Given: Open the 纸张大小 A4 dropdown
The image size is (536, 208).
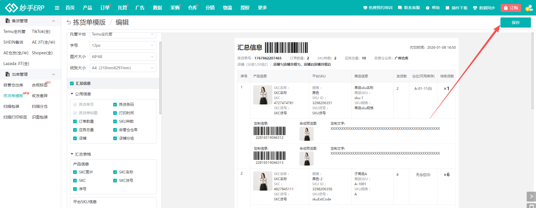Looking at the screenshot, I should pos(123,68).
